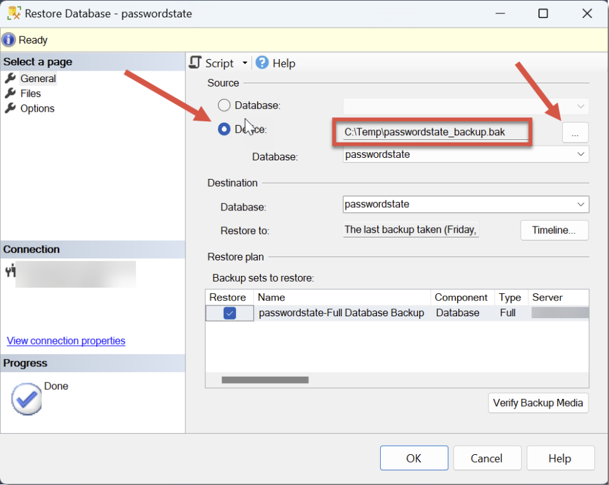
Task: Open the Options page
Action: click(x=37, y=108)
